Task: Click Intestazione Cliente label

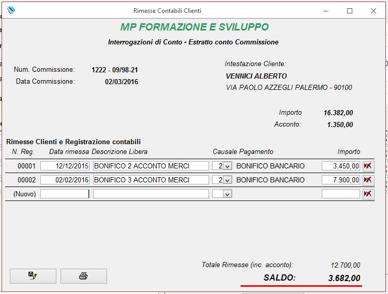Action: 255,64
